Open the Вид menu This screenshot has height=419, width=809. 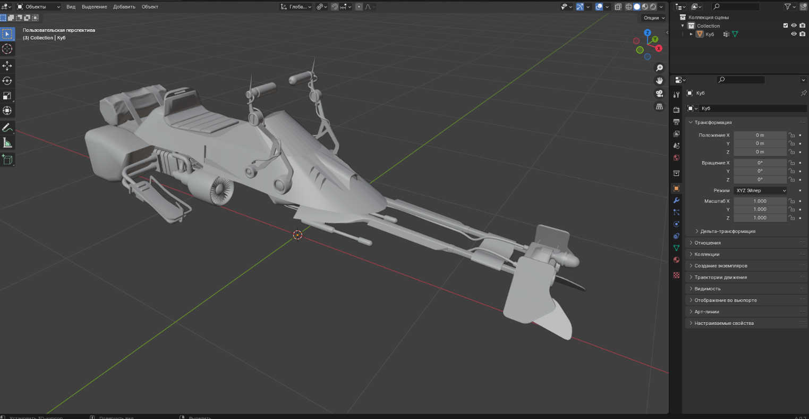(71, 7)
